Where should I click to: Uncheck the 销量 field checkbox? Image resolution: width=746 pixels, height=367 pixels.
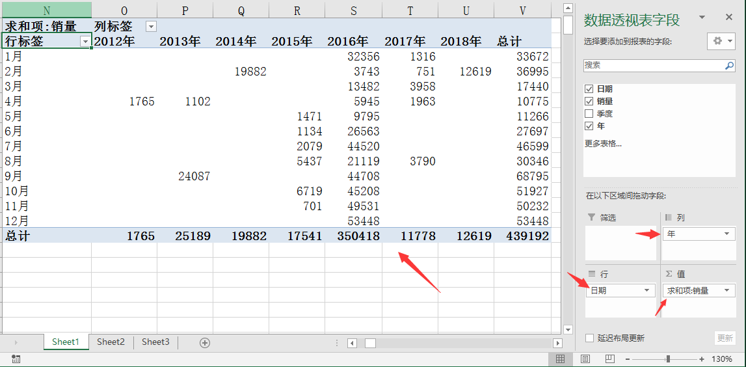(589, 102)
